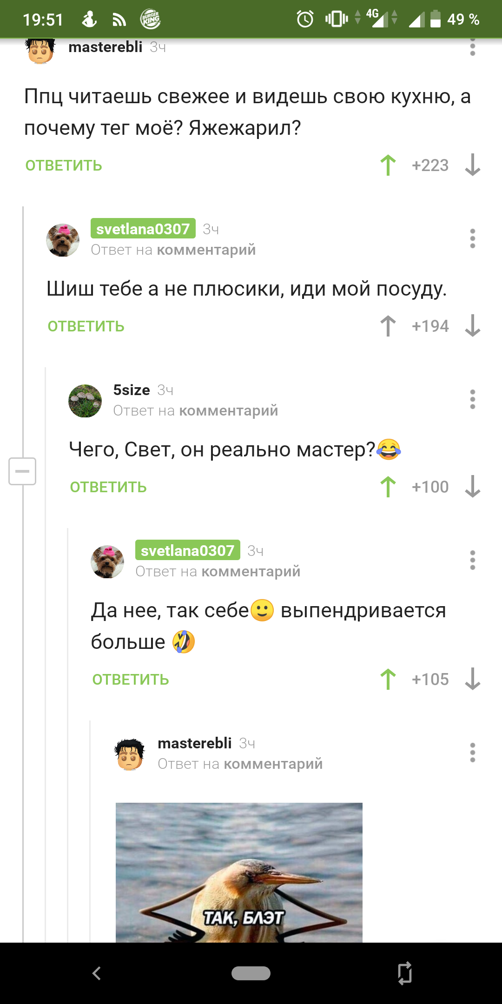
Task: Reply to 5size's comment
Action: tap(108, 487)
